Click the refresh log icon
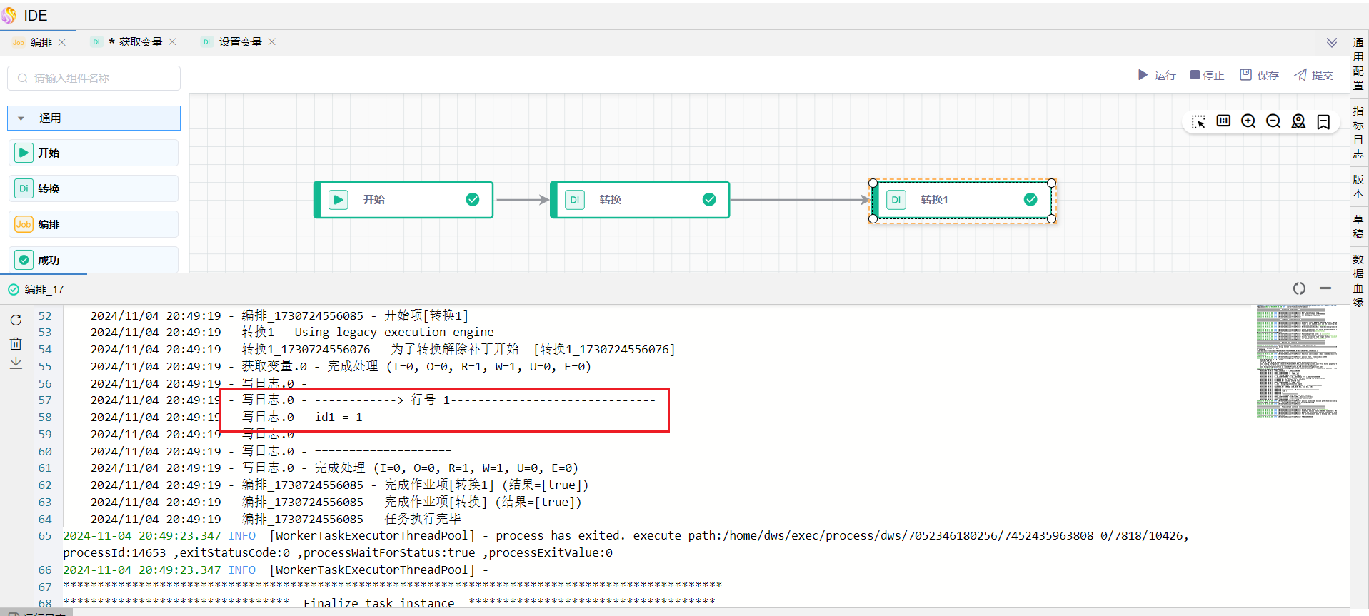The image size is (1369, 616). pyautogui.click(x=16, y=320)
